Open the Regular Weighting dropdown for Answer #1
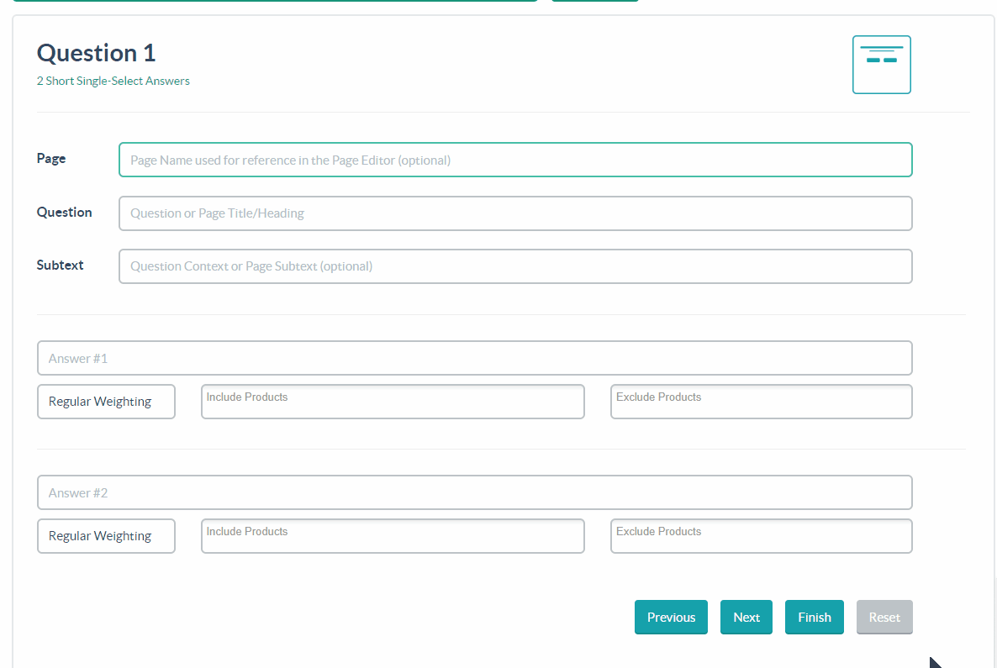The height and width of the screenshot is (668, 997). (106, 402)
